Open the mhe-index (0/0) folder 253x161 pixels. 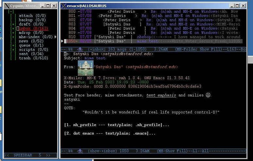point(36,37)
